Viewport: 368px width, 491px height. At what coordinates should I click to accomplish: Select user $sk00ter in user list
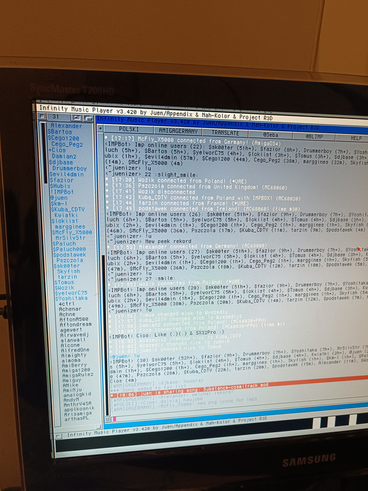pos(67,266)
